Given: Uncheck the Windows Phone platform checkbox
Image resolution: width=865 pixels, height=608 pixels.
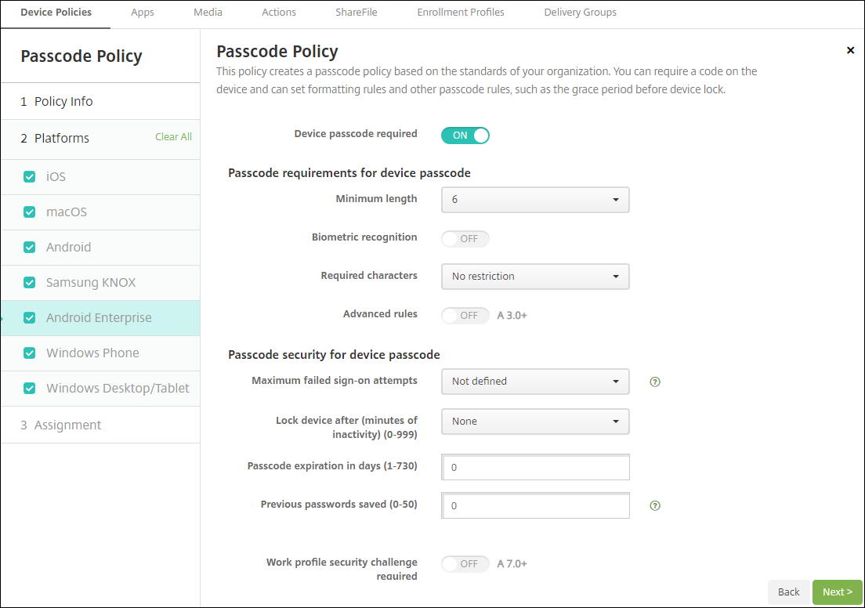Looking at the screenshot, I should (30, 353).
